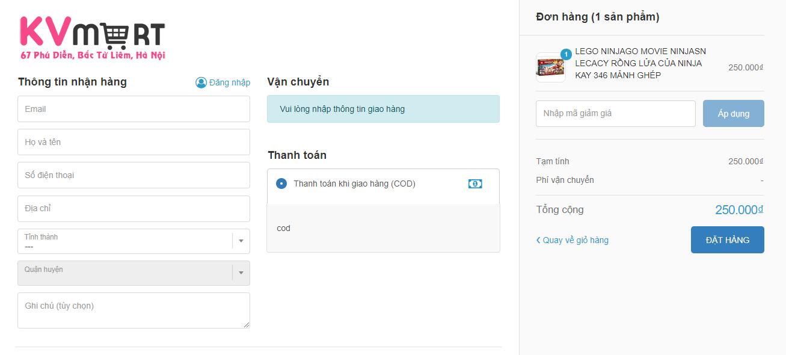Open the Quận huyện dropdown
786x355 pixels.
[134, 273]
